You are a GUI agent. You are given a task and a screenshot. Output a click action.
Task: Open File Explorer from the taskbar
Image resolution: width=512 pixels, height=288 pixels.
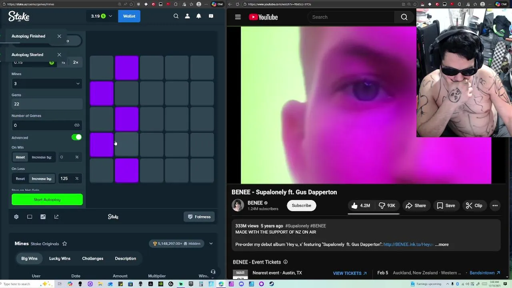(x=100, y=284)
